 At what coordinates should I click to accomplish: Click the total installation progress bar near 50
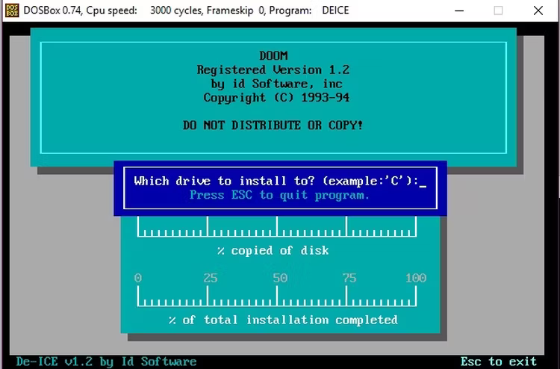[277, 296]
